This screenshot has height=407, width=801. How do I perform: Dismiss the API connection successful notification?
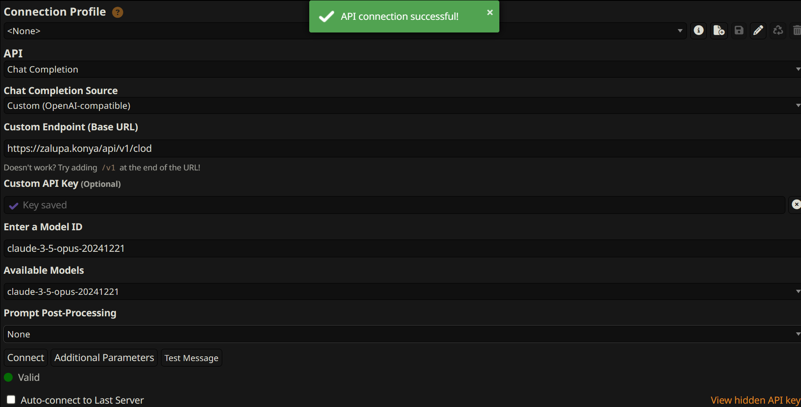click(490, 13)
